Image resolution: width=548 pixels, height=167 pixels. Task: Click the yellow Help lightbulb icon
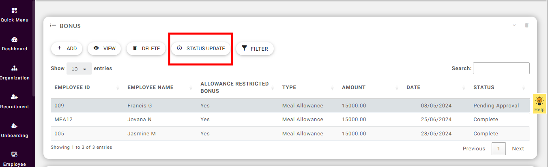pos(539,103)
